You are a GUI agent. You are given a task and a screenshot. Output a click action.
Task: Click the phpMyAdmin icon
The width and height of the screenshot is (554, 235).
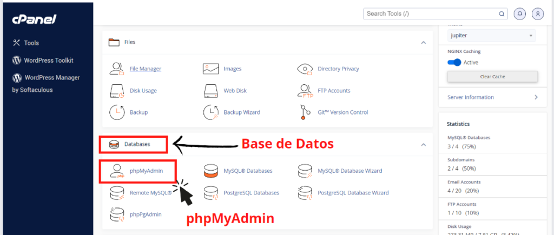(x=117, y=171)
